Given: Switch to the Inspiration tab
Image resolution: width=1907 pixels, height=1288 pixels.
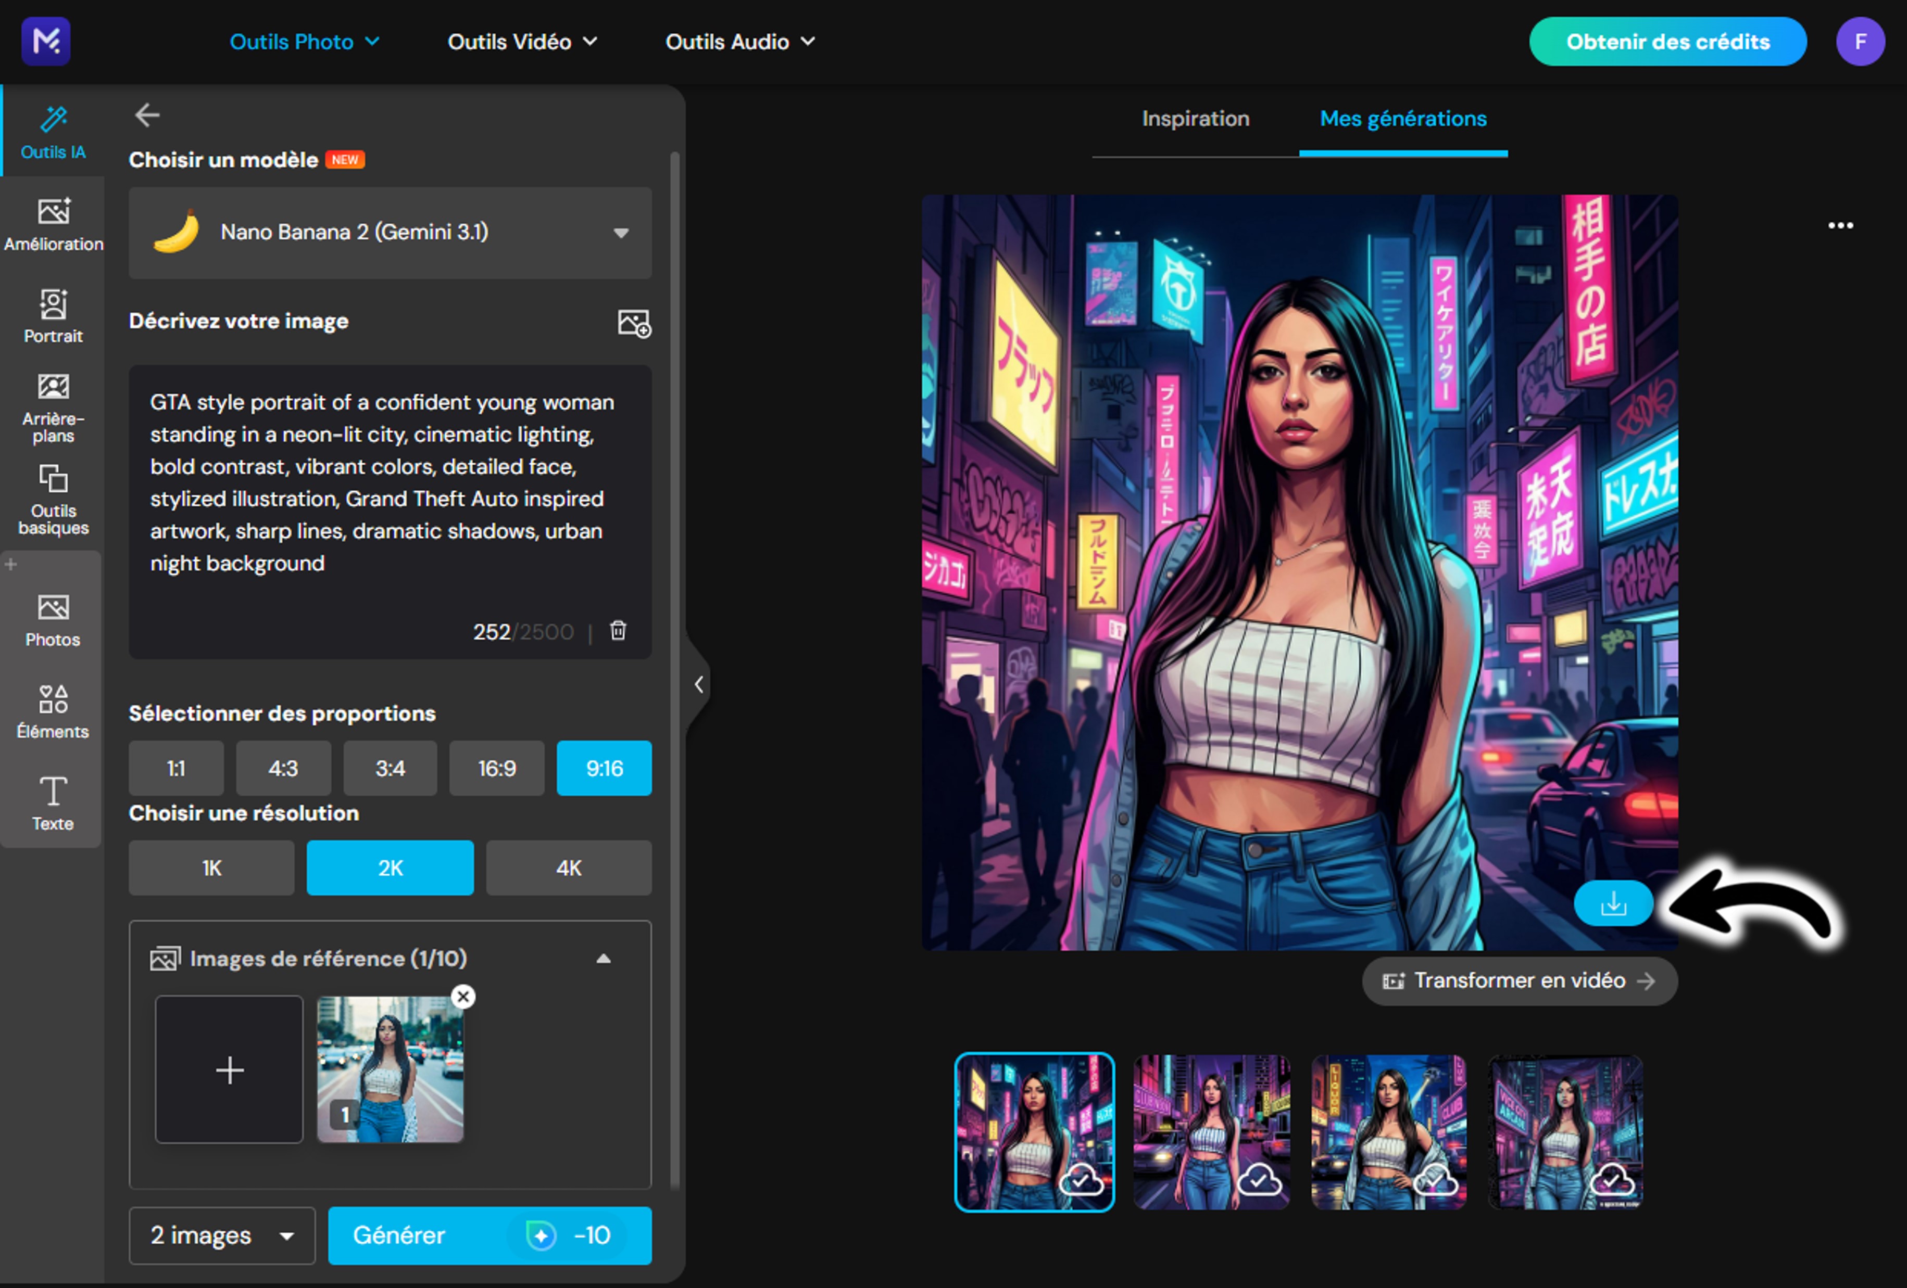Looking at the screenshot, I should (x=1195, y=119).
